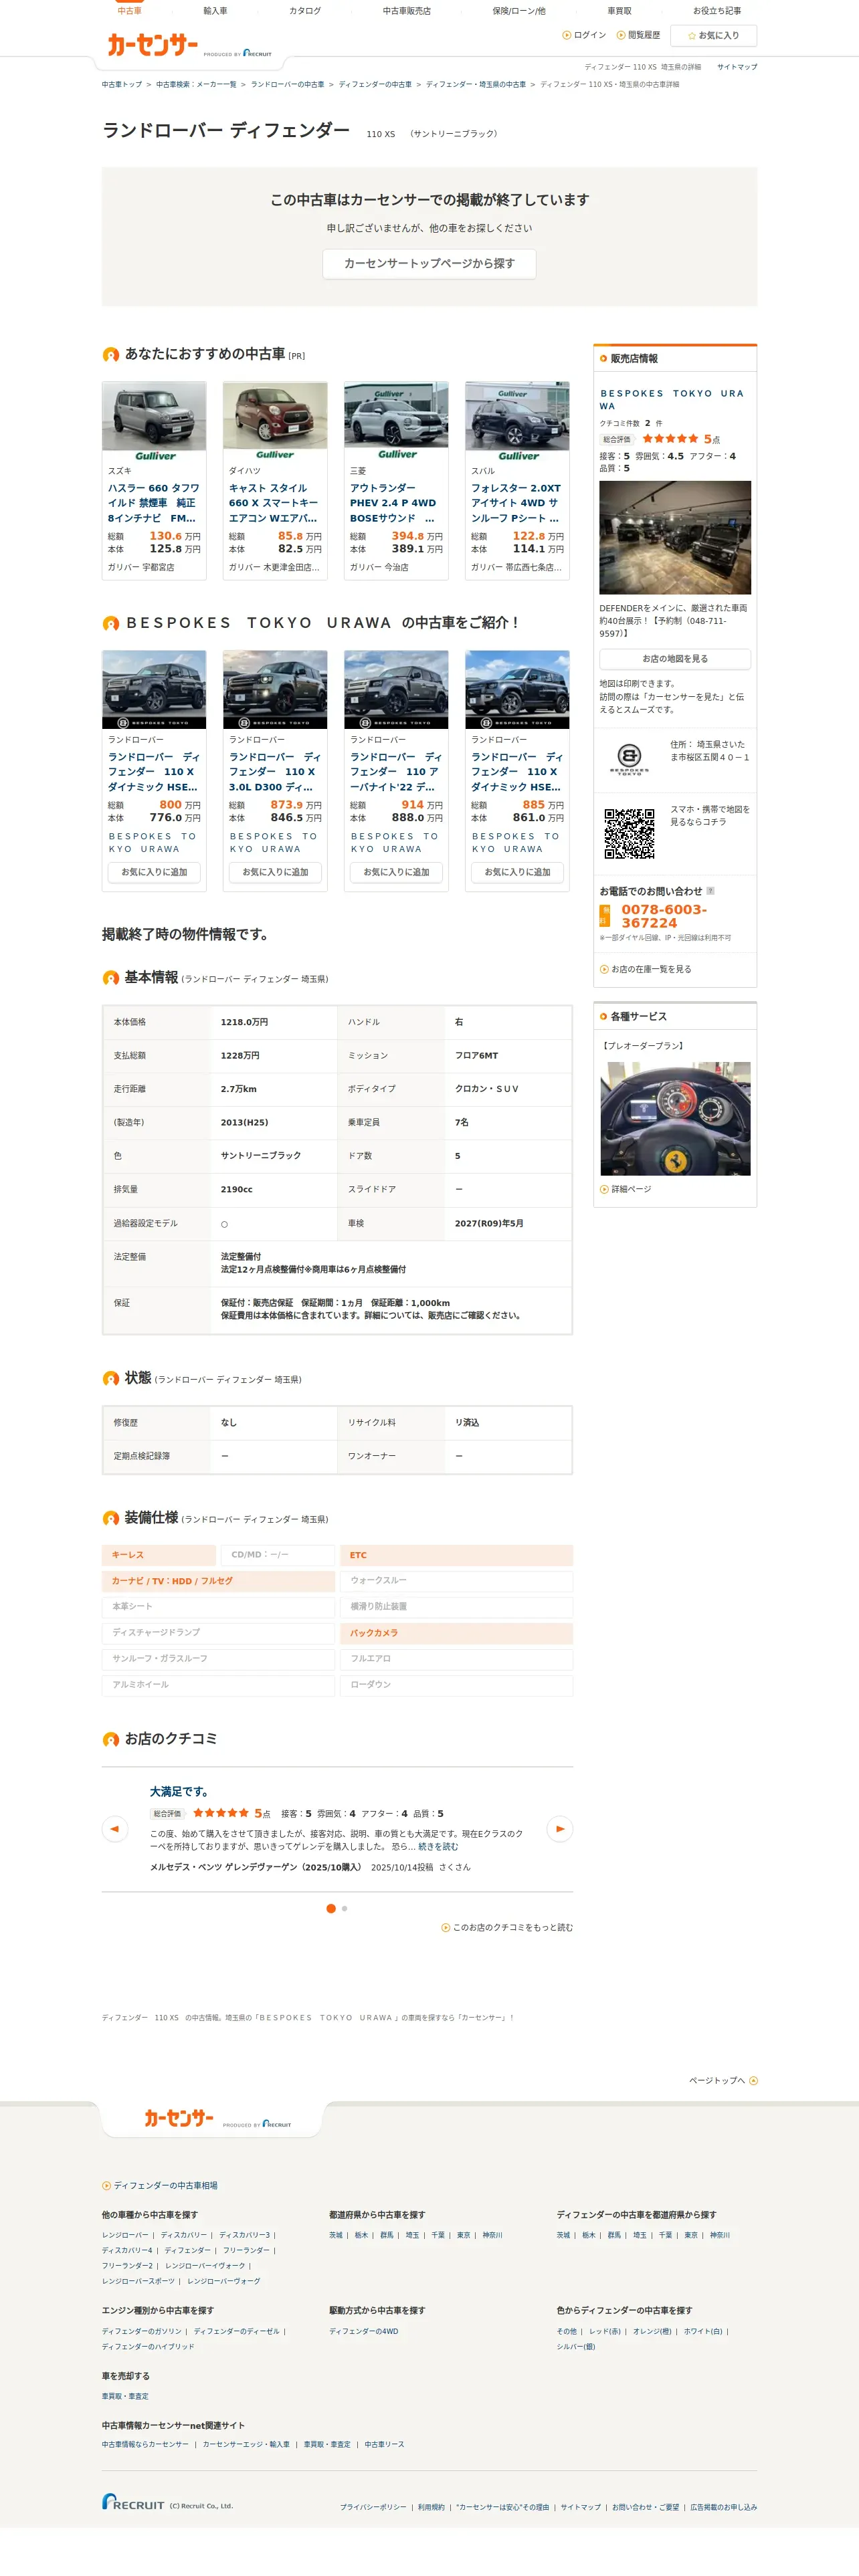Open the ログイン link icon

[567, 35]
